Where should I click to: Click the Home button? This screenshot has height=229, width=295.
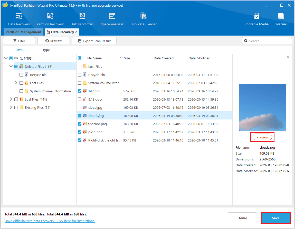coord(242,218)
